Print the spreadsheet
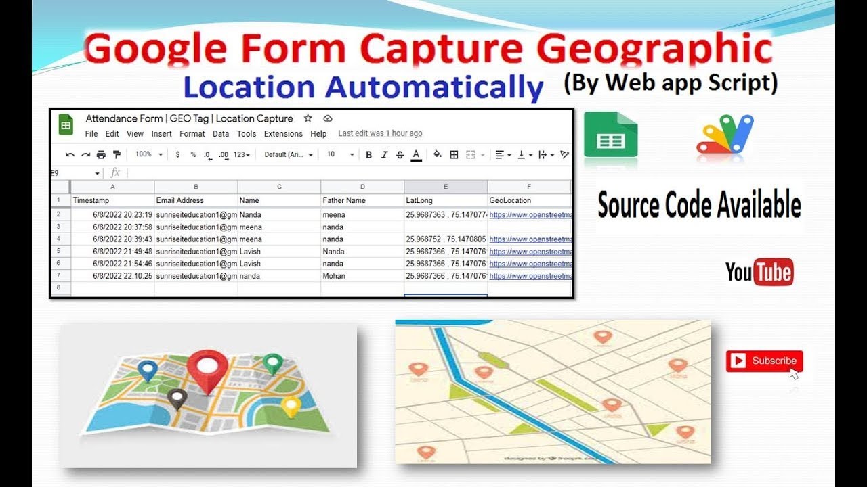 pos(102,155)
